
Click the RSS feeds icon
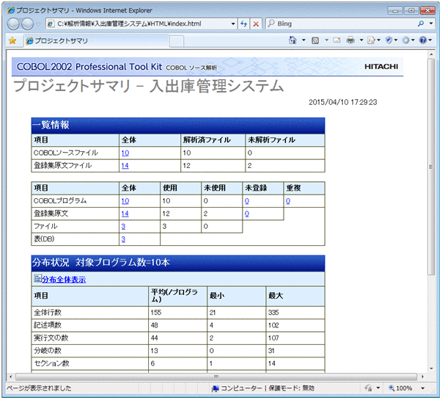315,40
